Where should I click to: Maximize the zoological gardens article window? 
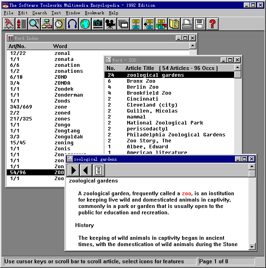[245, 159]
